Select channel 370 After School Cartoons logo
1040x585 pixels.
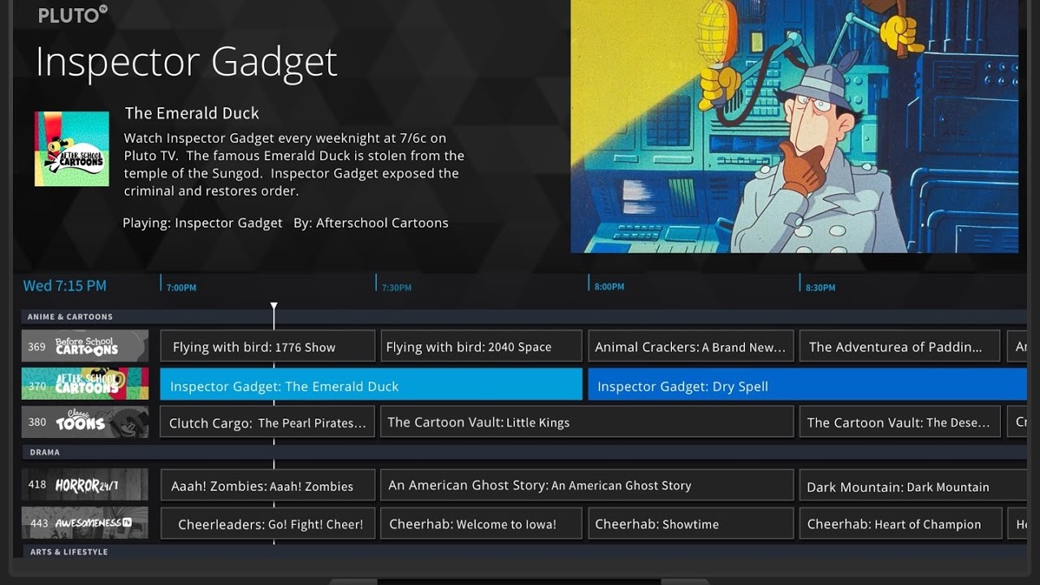(85, 384)
